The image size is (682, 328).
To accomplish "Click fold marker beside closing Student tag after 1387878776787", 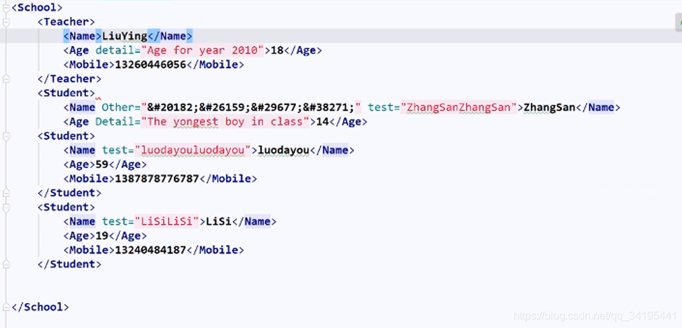I will coord(5,193).
